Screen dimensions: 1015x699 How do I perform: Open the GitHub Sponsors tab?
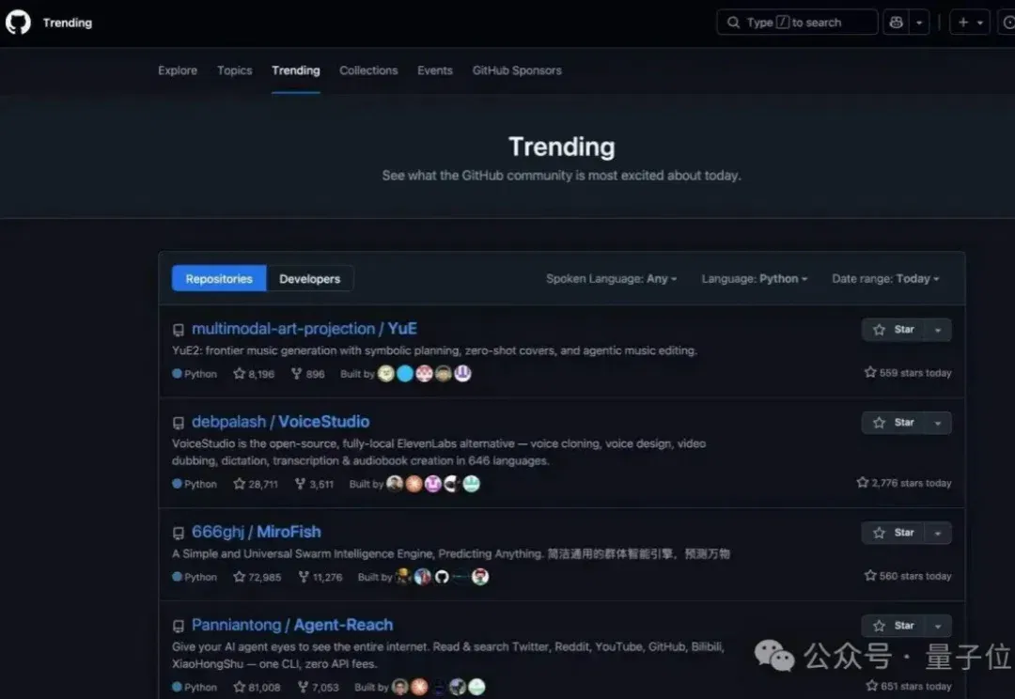tap(517, 70)
